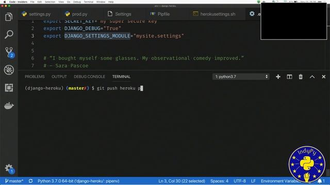
Task: Open the Docker explorer icon
Action: tap(9, 105)
